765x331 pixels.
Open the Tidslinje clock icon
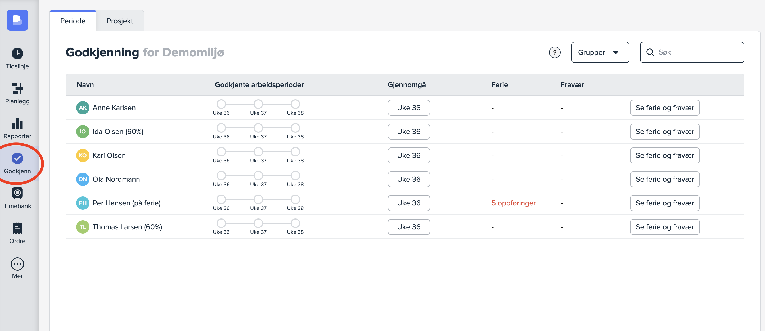[x=17, y=53]
